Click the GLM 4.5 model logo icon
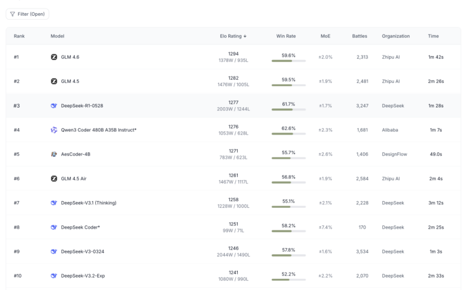Screen dimensions: 470x290 [x=54, y=82]
